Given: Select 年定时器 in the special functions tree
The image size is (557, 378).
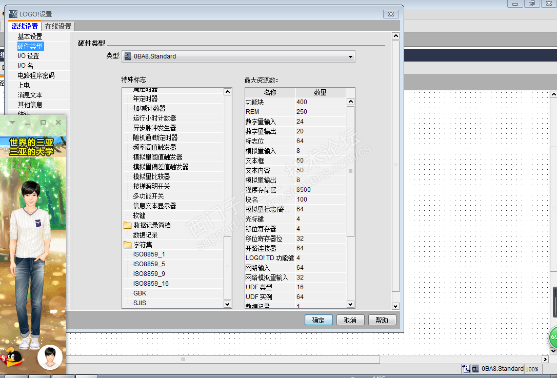Looking at the screenshot, I should [x=145, y=98].
